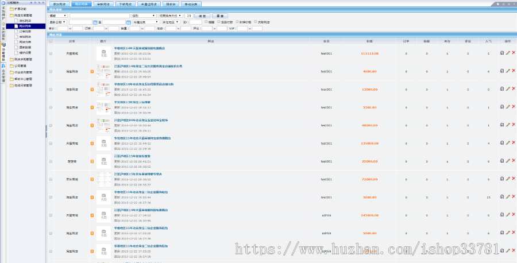Click the red X delete icon for the 111112.00 row
The width and height of the screenshot is (517, 263).
514,53
